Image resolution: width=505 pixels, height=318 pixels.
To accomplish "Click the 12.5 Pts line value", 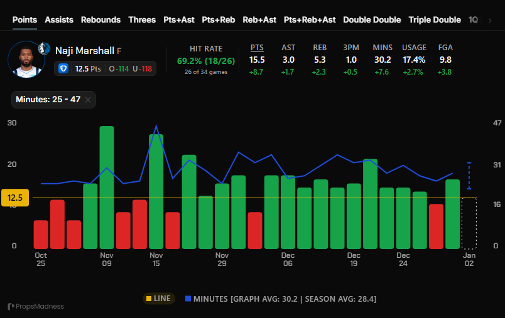I will (x=87, y=69).
